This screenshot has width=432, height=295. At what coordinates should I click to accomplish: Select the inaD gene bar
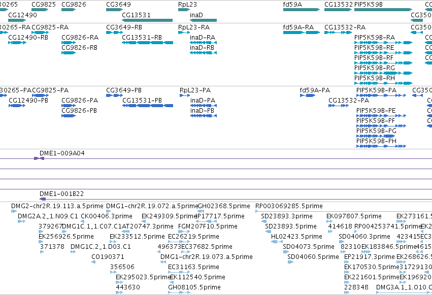204,20
